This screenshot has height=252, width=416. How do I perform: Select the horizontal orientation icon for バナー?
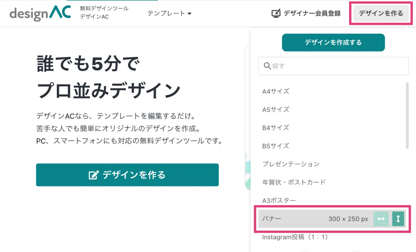[381, 218]
